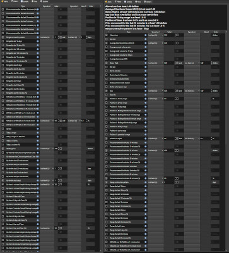Info icon for Range contraction pattern, left panel
Screen dimensions: 229x253
(38, 37)
